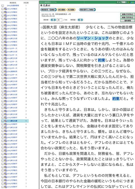This screenshot has width=135, height=189.
Task: Click 次 button next to 発言者
Action: (55, 20)
